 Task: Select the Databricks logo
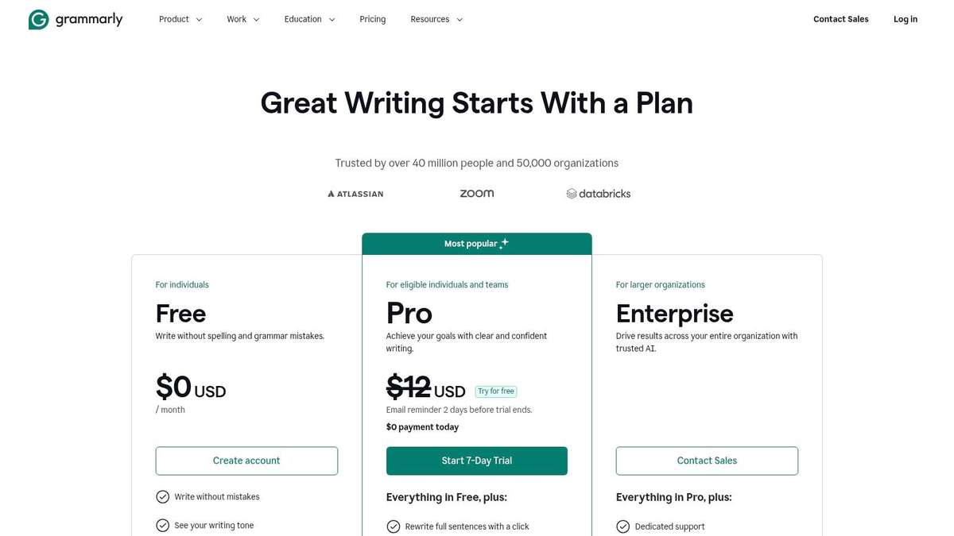pos(598,193)
